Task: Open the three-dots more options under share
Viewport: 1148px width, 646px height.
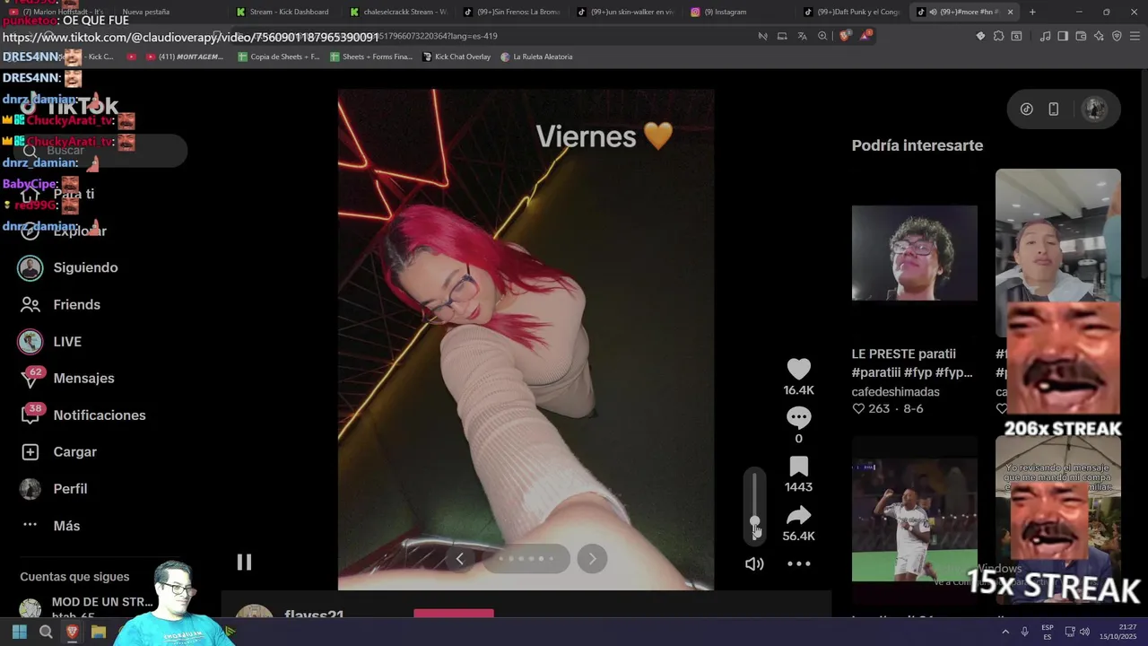Action: [798, 563]
